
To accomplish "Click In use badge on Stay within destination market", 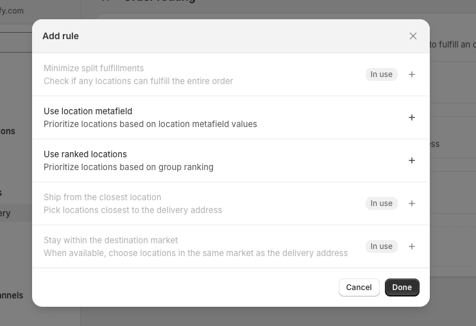I will tap(381, 246).
